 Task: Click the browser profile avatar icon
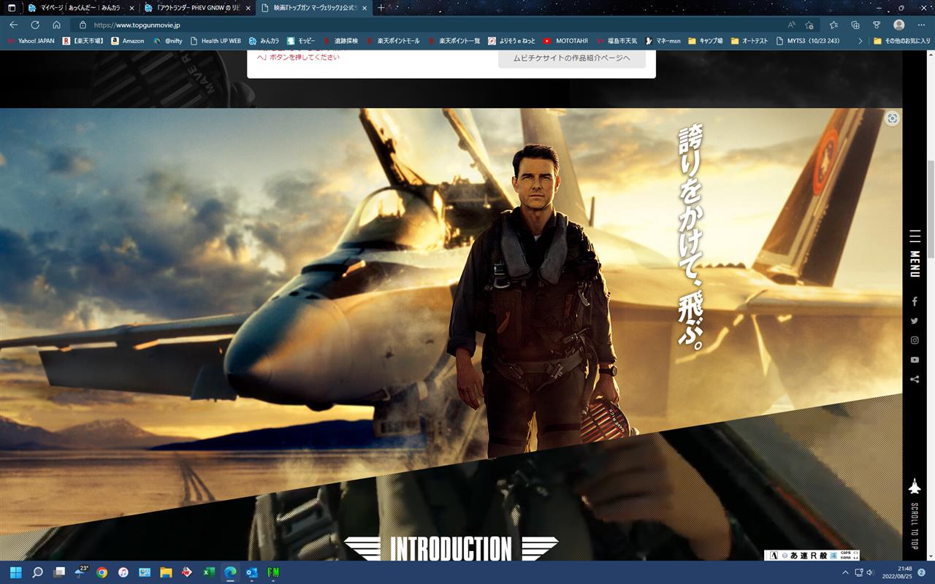[x=899, y=25]
